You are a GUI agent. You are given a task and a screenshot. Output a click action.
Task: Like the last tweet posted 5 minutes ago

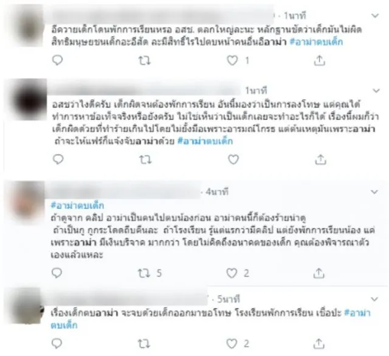(x=232, y=344)
